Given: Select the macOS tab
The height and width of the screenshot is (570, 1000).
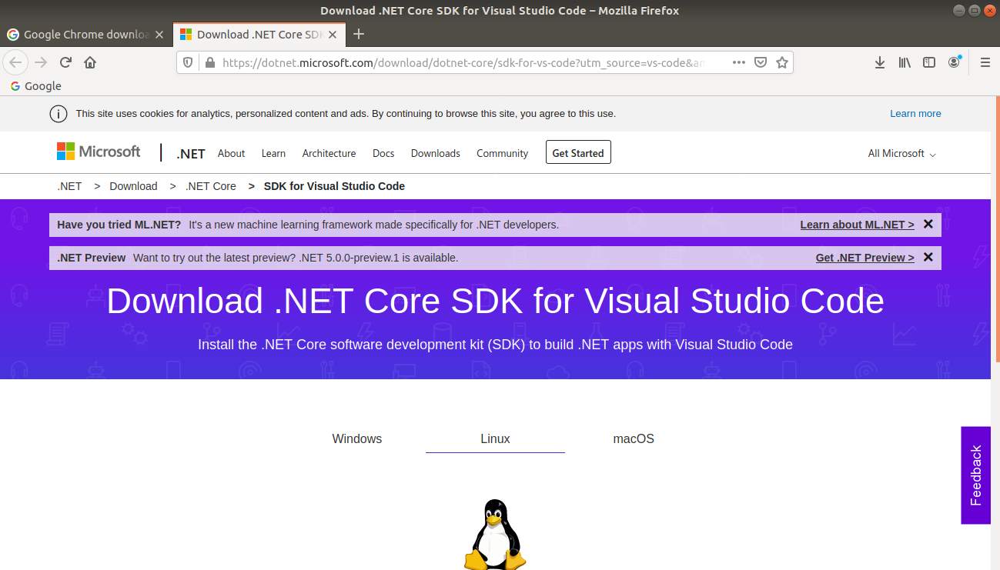Looking at the screenshot, I should 634,438.
